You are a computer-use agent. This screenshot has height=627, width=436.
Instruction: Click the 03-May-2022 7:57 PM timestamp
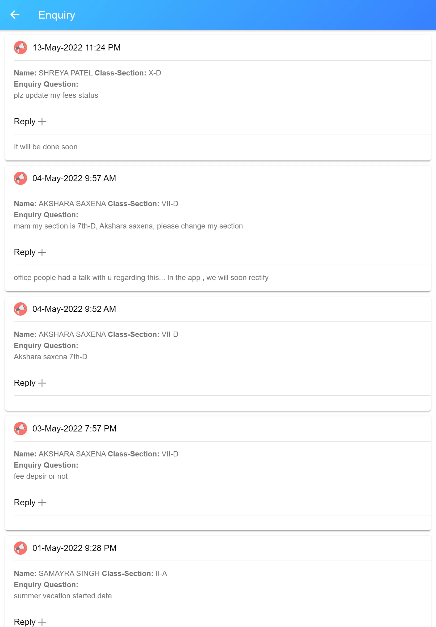click(x=74, y=429)
